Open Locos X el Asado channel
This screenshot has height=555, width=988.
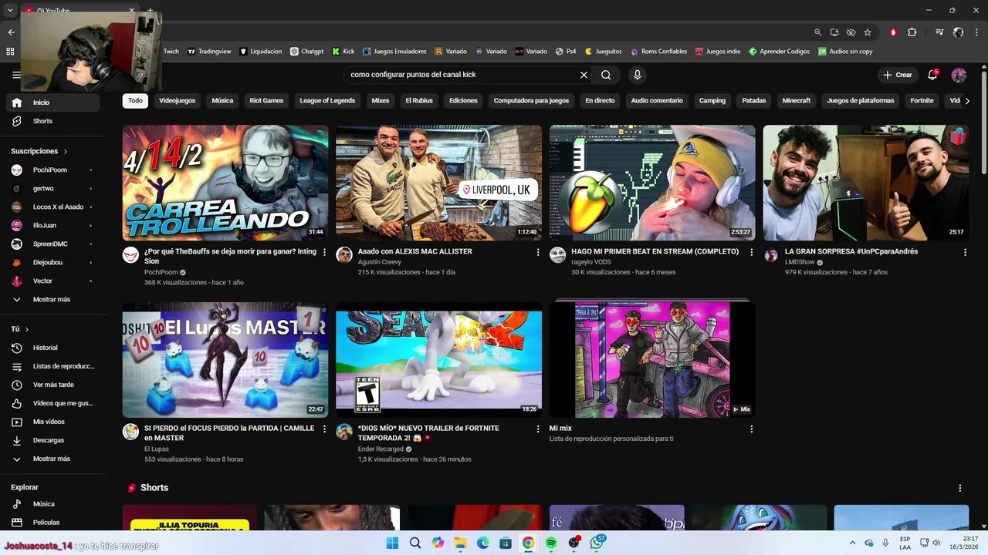click(52, 207)
